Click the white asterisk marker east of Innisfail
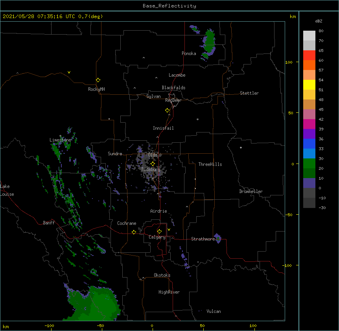 [x=197, y=120]
